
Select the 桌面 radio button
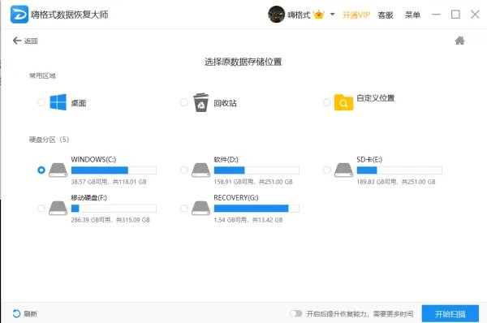pyautogui.click(x=41, y=102)
